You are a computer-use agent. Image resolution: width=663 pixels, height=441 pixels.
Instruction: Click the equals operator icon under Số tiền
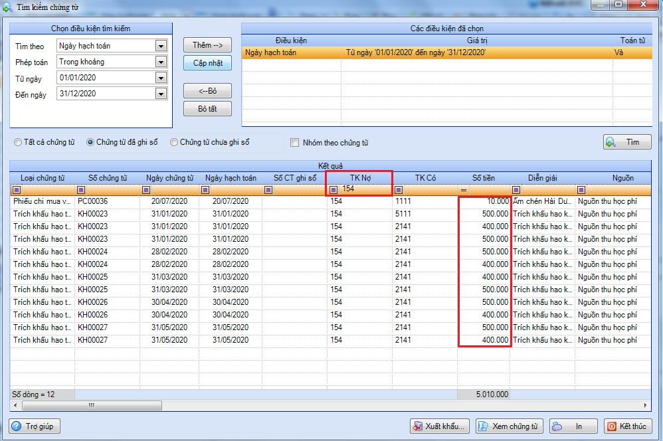pyautogui.click(x=464, y=190)
